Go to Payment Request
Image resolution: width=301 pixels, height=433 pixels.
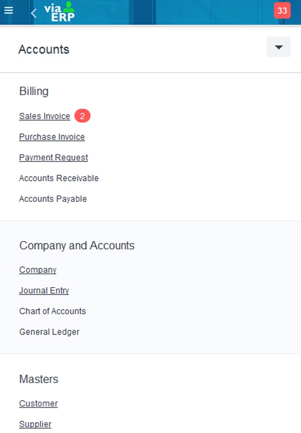coord(53,158)
